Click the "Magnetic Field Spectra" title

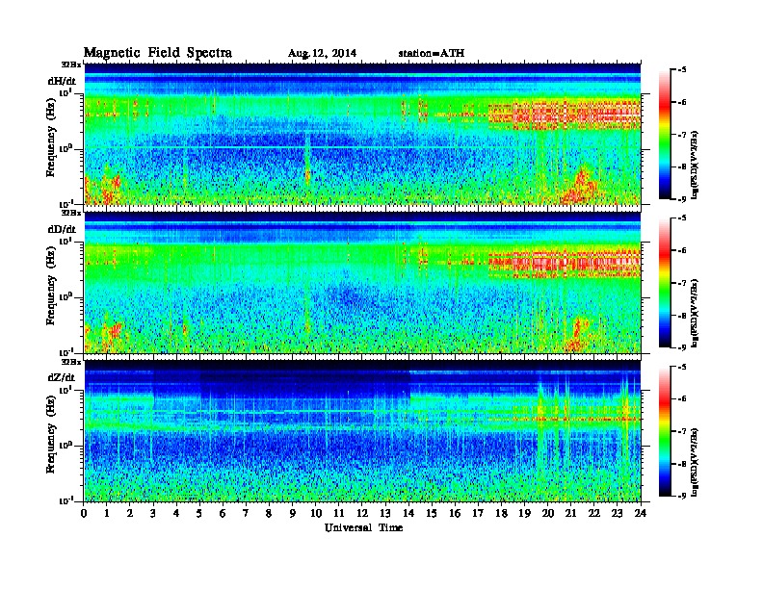(158, 53)
